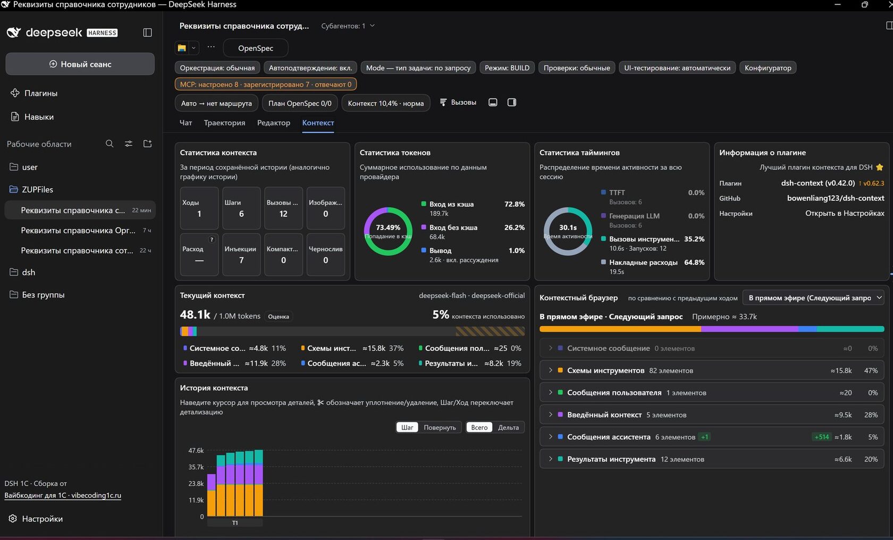The image size is (893, 540).
Task: Select Повернуть toggle option
Action: 440,427
